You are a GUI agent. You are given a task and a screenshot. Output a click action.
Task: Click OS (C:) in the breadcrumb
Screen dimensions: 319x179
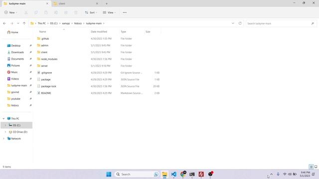tap(54, 23)
